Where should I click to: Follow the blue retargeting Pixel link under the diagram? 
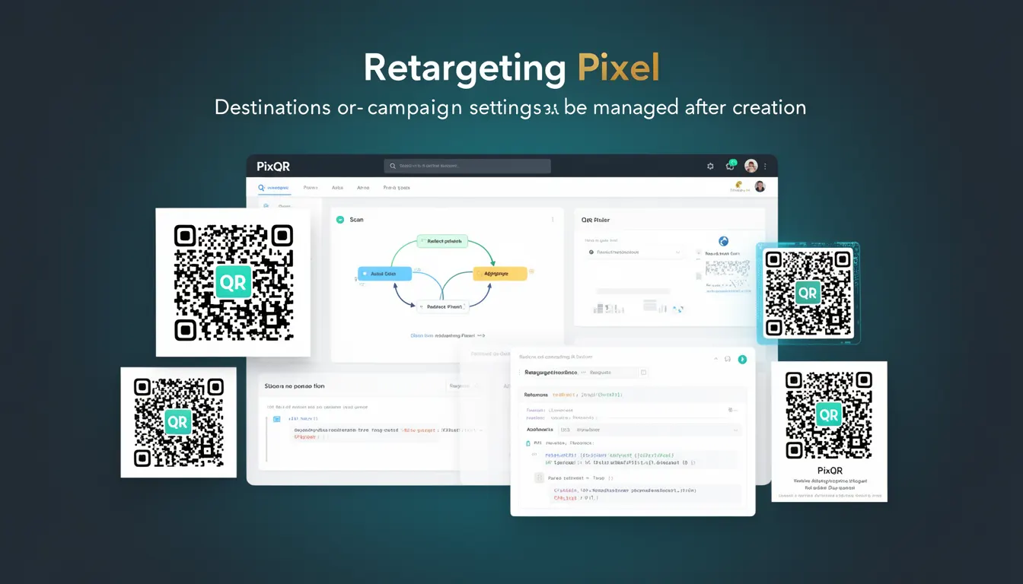[447, 335]
